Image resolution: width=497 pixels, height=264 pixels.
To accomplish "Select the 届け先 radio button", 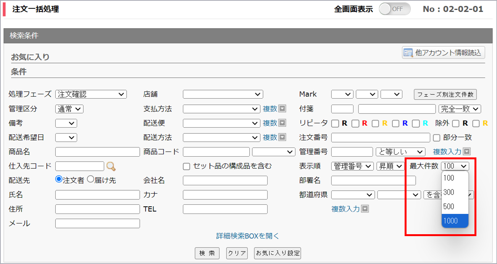I will [x=90, y=179].
